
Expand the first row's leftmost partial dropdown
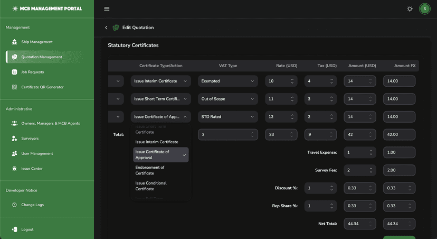click(x=116, y=81)
